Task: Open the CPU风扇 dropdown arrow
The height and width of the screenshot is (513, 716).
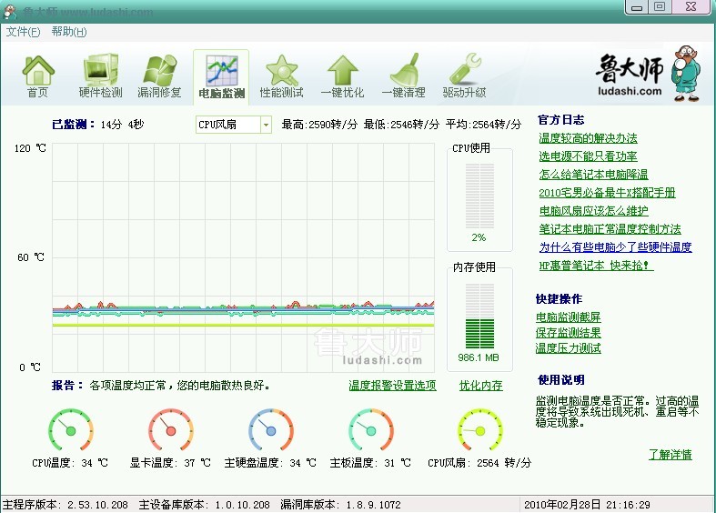Action: (266, 125)
